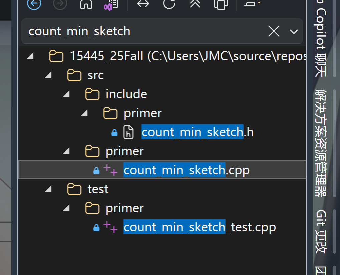340x275 pixels.
Task: Switch to the Copilot 聊天 side tab
Action: (x=321, y=38)
